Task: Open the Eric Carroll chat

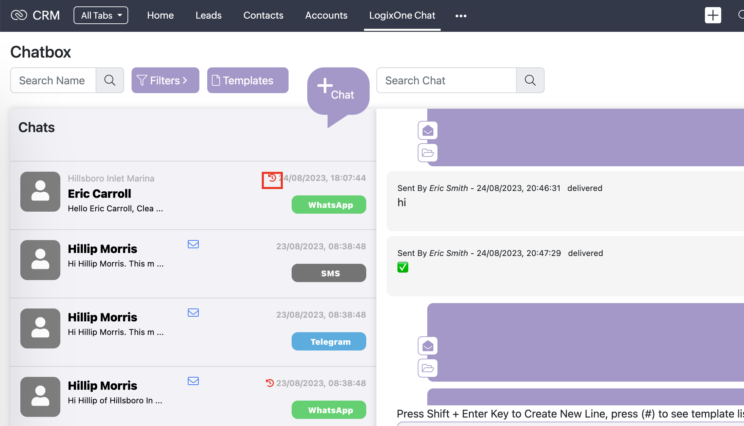Action: click(193, 195)
